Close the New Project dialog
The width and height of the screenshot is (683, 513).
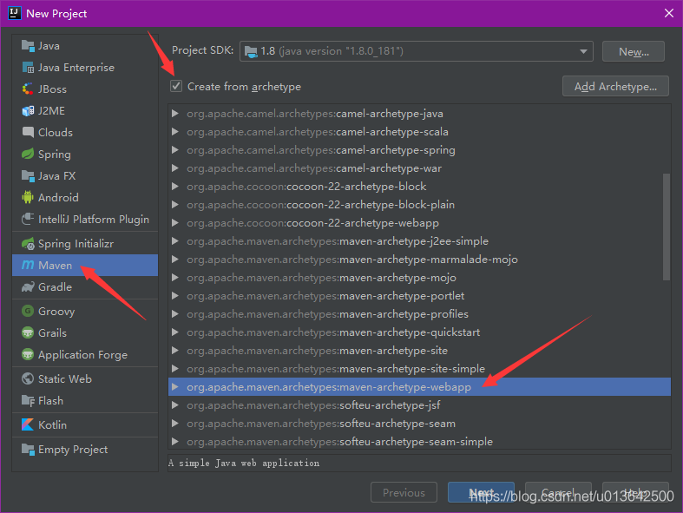[x=669, y=13]
